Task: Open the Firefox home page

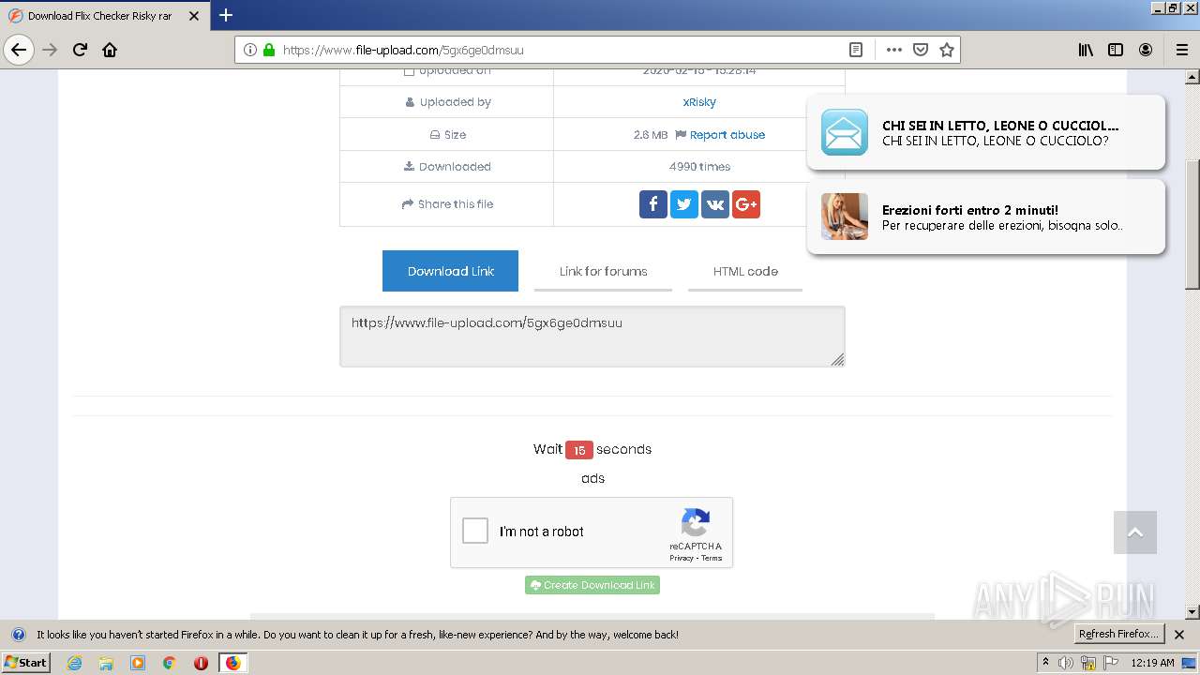Action: click(110, 50)
